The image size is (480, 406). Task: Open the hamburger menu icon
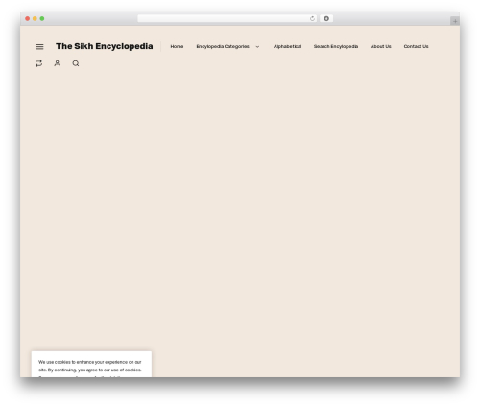tap(39, 47)
